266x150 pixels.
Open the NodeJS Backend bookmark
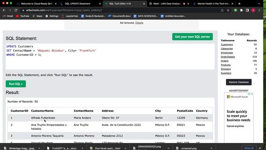pos(93,16)
